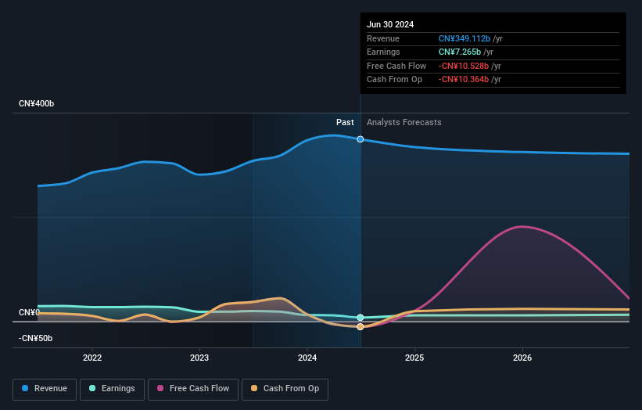
Task: Click the 2026 x-axis label
Action: point(522,358)
